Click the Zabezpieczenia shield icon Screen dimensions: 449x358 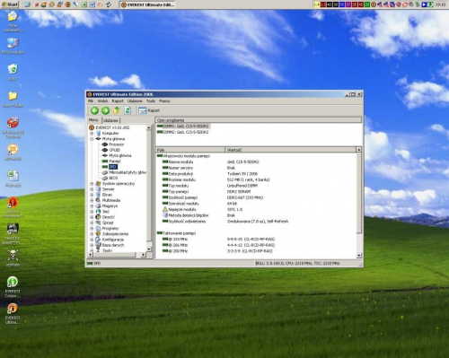point(98,234)
